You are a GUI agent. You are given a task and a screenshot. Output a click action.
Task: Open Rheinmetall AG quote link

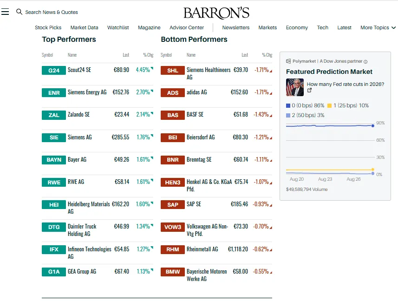click(202, 249)
